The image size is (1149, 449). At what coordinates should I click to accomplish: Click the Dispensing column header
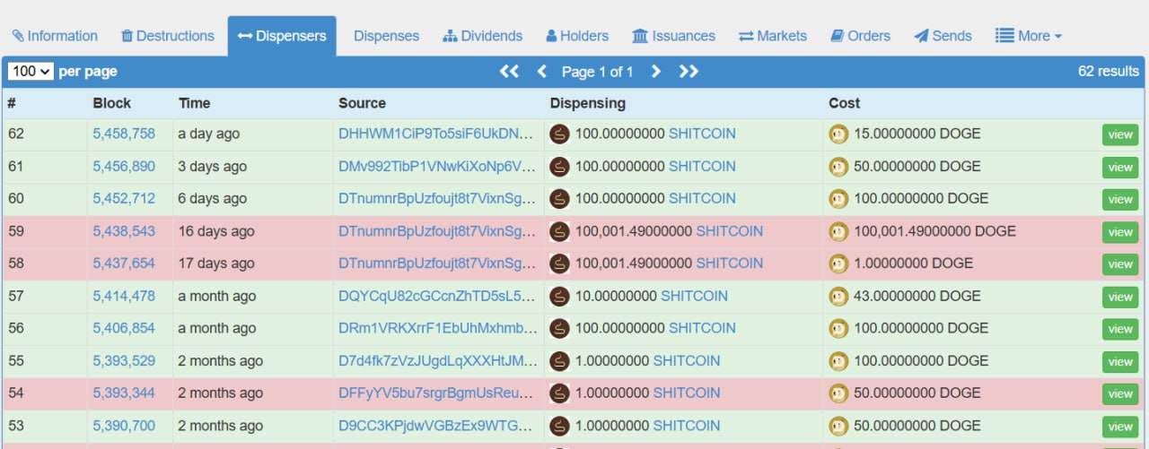pos(588,103)
